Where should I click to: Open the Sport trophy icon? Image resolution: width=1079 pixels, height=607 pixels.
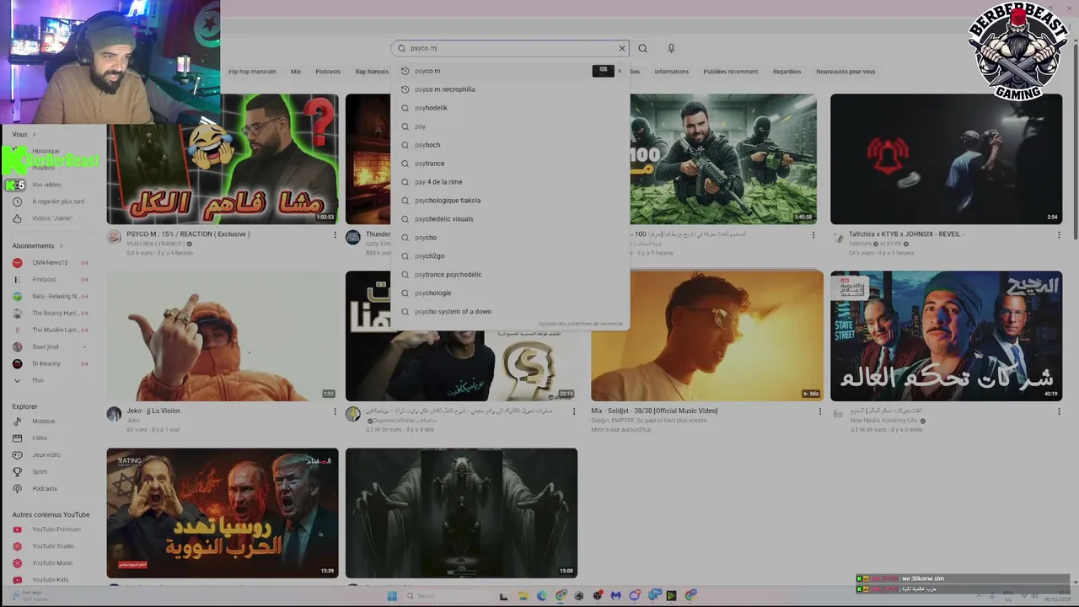point(17,472)
